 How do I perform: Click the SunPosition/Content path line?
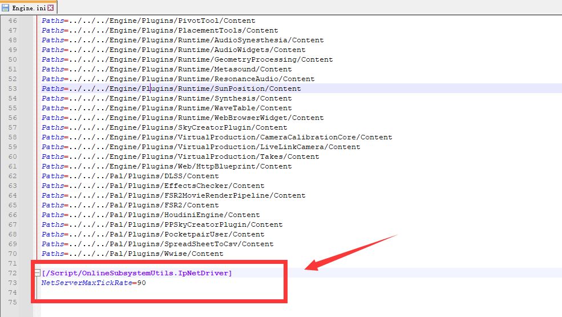(x=171, y=89)
